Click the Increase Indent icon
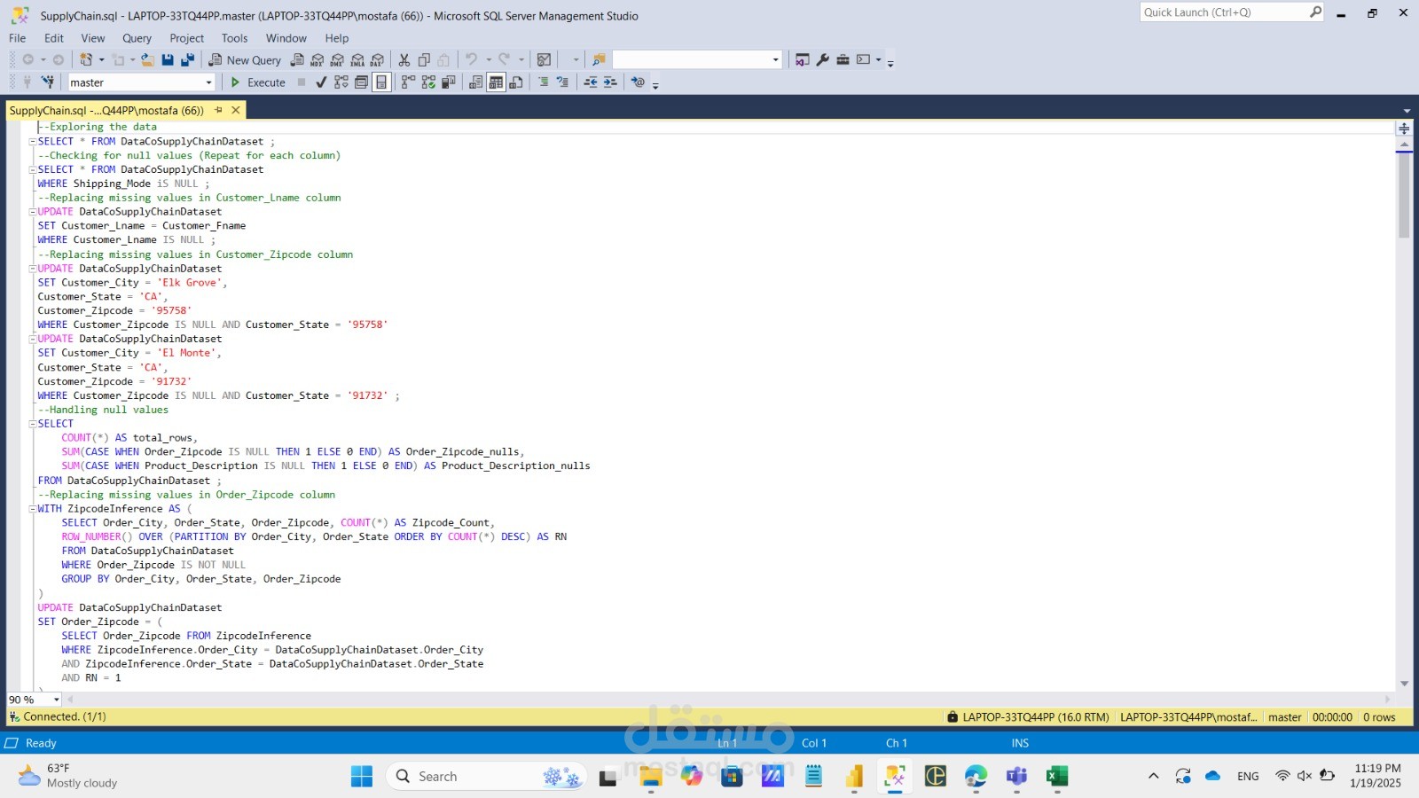 click(608, 82)
